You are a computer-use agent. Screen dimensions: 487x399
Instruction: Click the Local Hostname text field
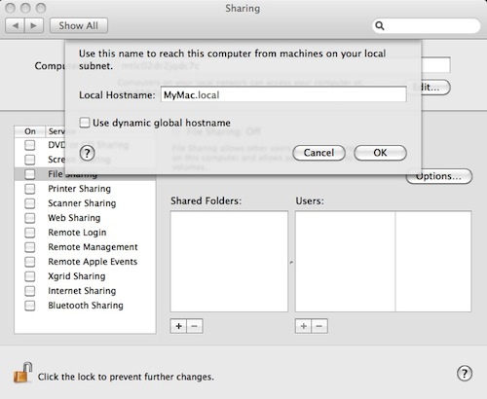pos(283,95)
